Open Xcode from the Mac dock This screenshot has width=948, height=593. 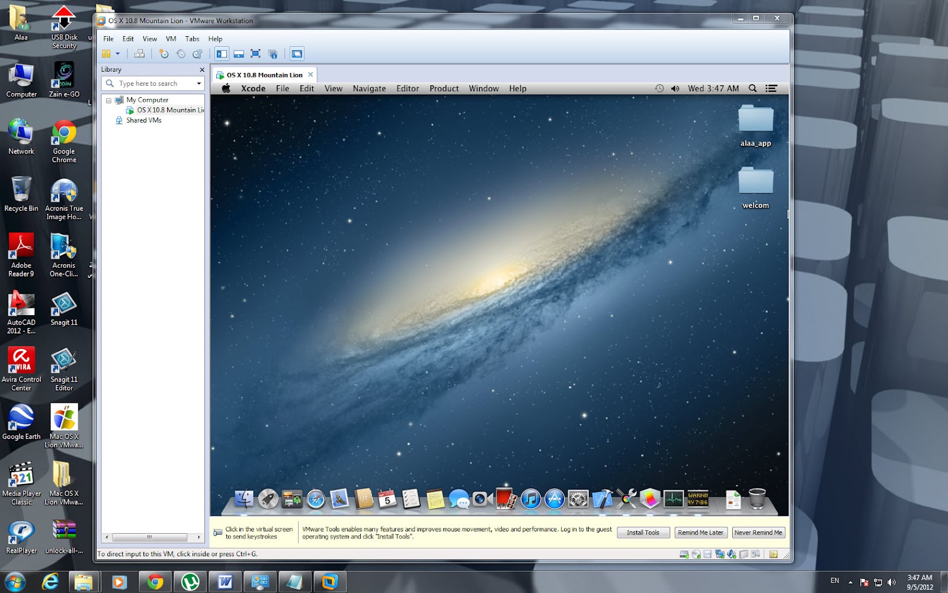coord(602,499)
